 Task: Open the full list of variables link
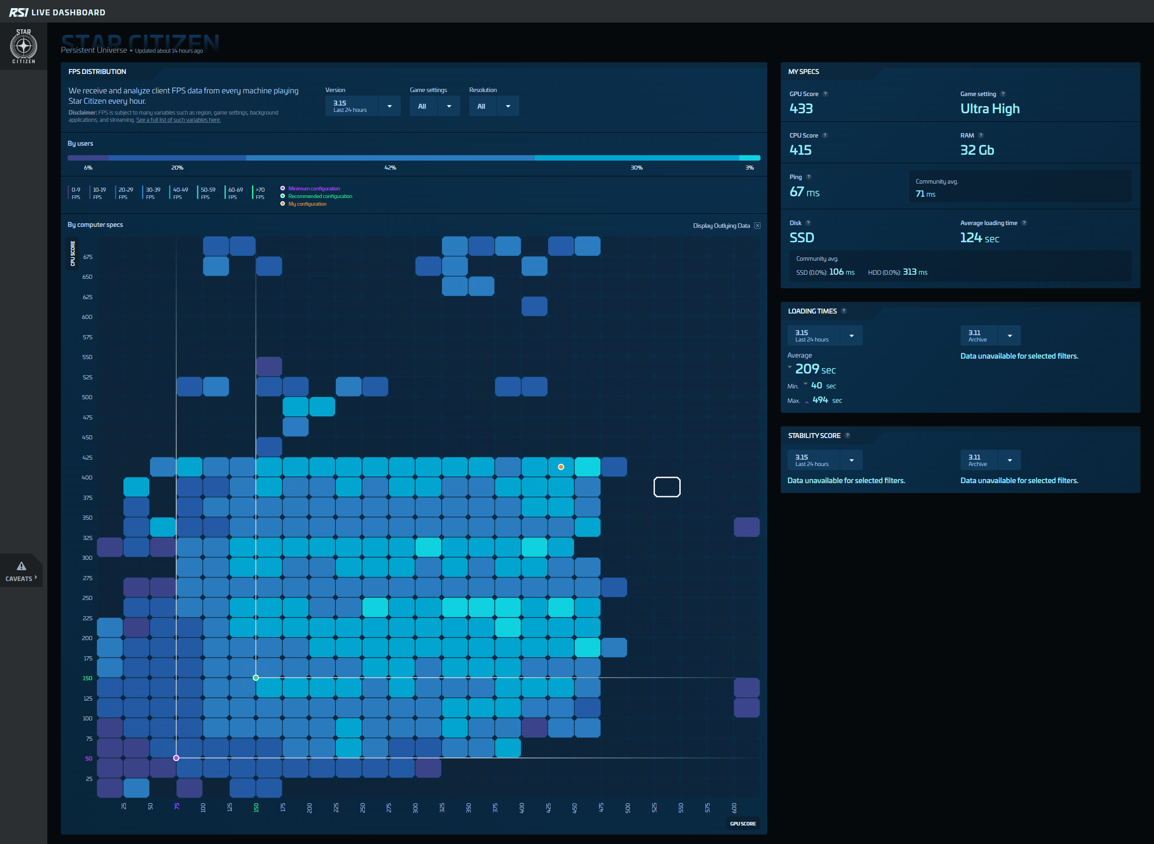178,120
